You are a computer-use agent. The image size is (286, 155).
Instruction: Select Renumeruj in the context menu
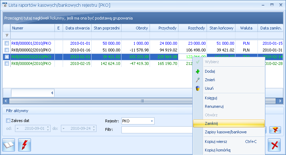pos(229,106)
